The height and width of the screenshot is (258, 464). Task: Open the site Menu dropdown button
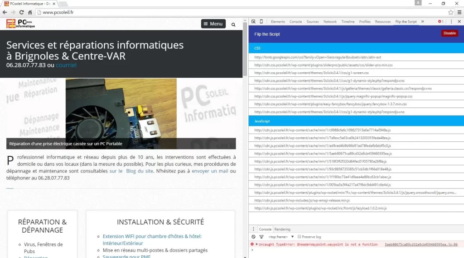pyautogui.click(x=213, y=24)
